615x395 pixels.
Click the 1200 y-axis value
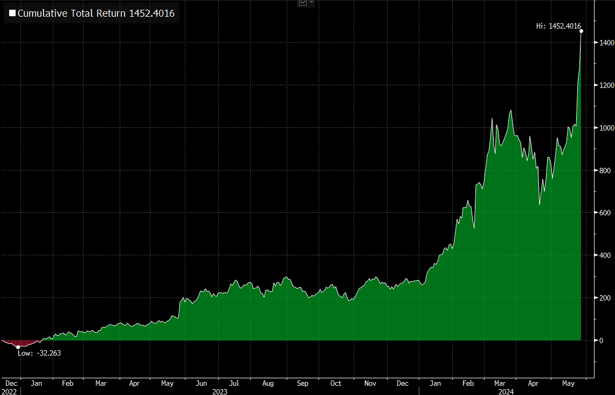point(607,85)
